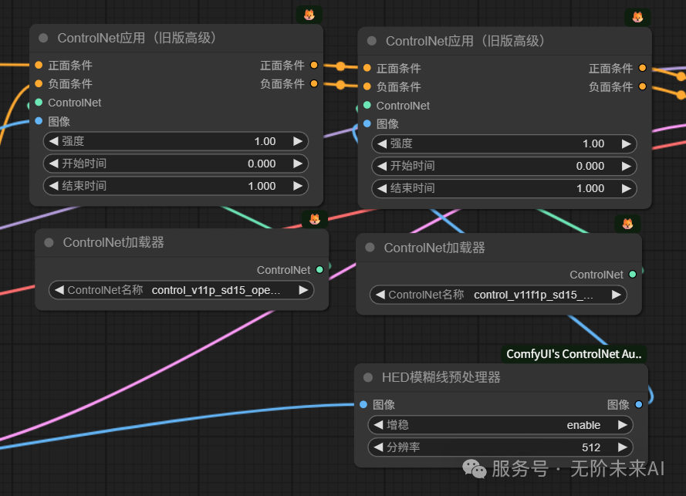This screenshot has width=686, height=496.
Task: Decrease 开始时间 using the left arrow on right node
Action: pyautogui.click(x=380, y=166)
